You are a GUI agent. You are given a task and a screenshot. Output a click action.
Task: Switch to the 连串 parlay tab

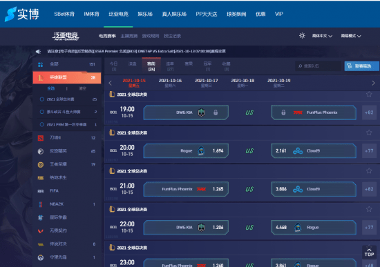[170, 66]
